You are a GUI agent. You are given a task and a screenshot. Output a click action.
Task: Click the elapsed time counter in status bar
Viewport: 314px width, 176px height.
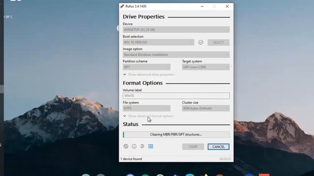(225, 159)
